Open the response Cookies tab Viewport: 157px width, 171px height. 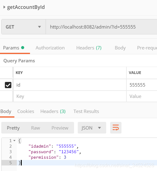tap(26, 111)
